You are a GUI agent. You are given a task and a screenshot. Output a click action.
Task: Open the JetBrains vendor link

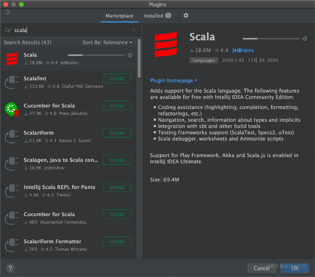(243, 50)
